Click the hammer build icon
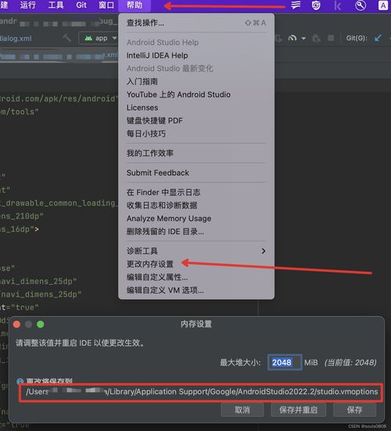The width and height of the screenshot is (391, 431). pos(66,37)
